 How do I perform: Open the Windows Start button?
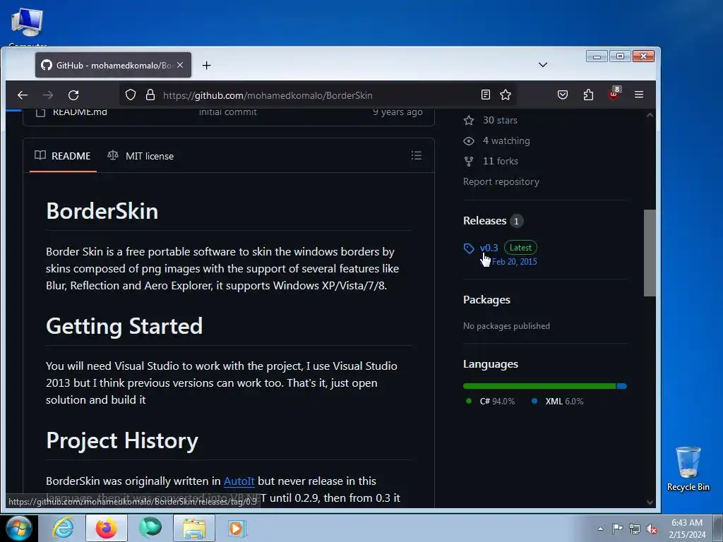19,528
